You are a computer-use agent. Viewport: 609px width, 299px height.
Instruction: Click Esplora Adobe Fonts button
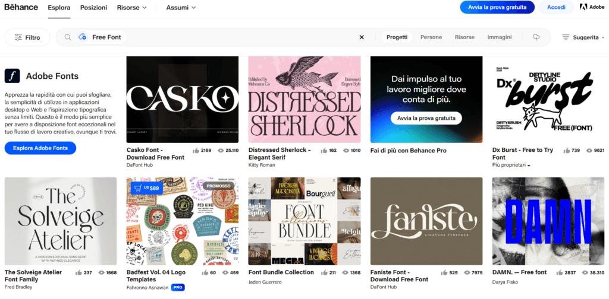click(x=40, y=148)
